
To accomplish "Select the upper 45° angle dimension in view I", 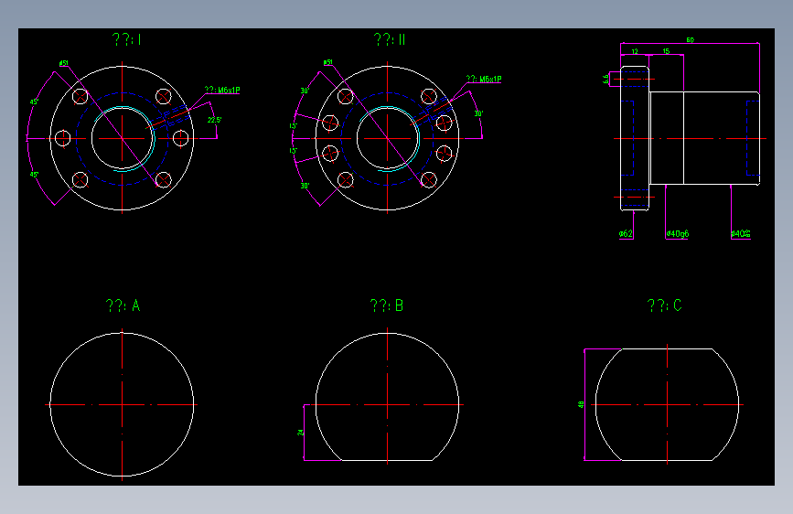I will [x=35, y=102].
